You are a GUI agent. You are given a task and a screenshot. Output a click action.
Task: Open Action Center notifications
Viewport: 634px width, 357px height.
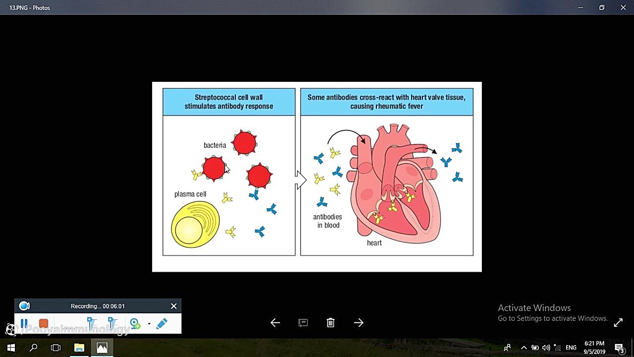click(619, 348)
